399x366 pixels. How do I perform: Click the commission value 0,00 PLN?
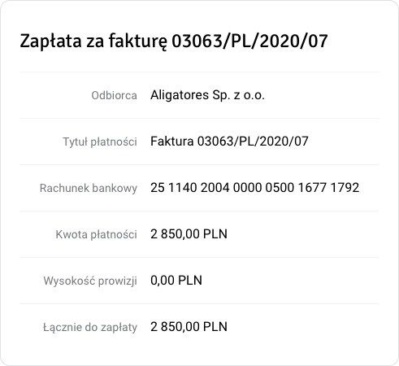[176, 281]
